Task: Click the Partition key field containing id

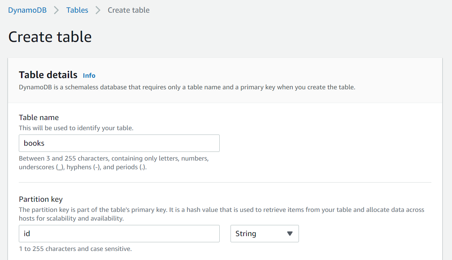Action: 119,234
